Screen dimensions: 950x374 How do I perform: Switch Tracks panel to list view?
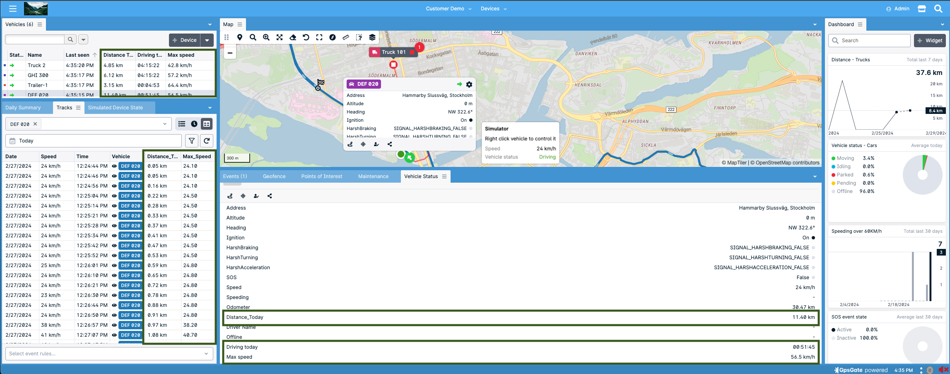[x=182, y=123]
